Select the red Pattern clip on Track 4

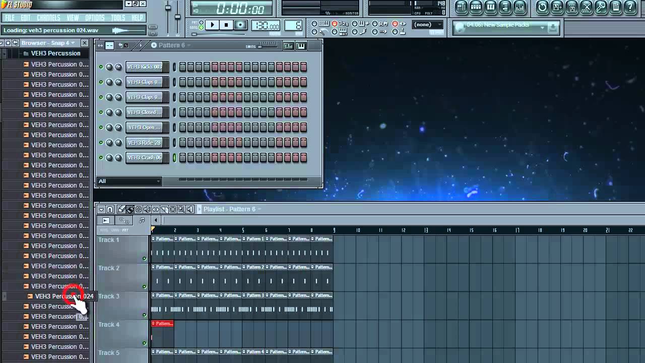pos(162,324)
